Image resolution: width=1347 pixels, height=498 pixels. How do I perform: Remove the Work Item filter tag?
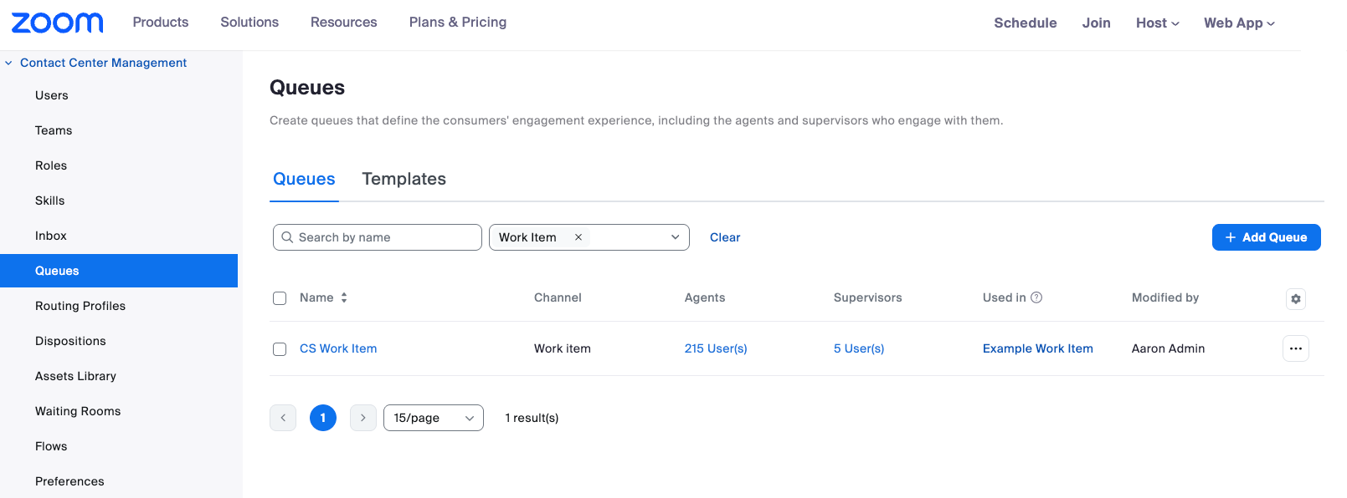tap(578, 237)
